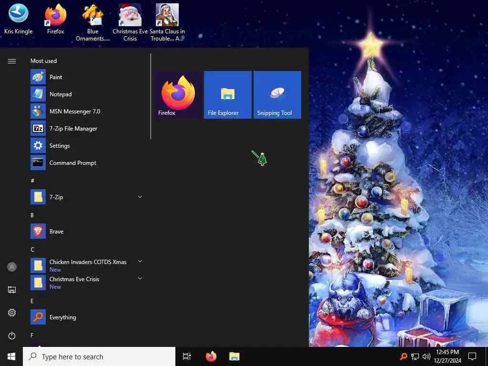Image resolution: width=488 pixels, height=366 pixels.
Task: Select the Blue Ornaments desktop icon
Action: coord(93,23)
